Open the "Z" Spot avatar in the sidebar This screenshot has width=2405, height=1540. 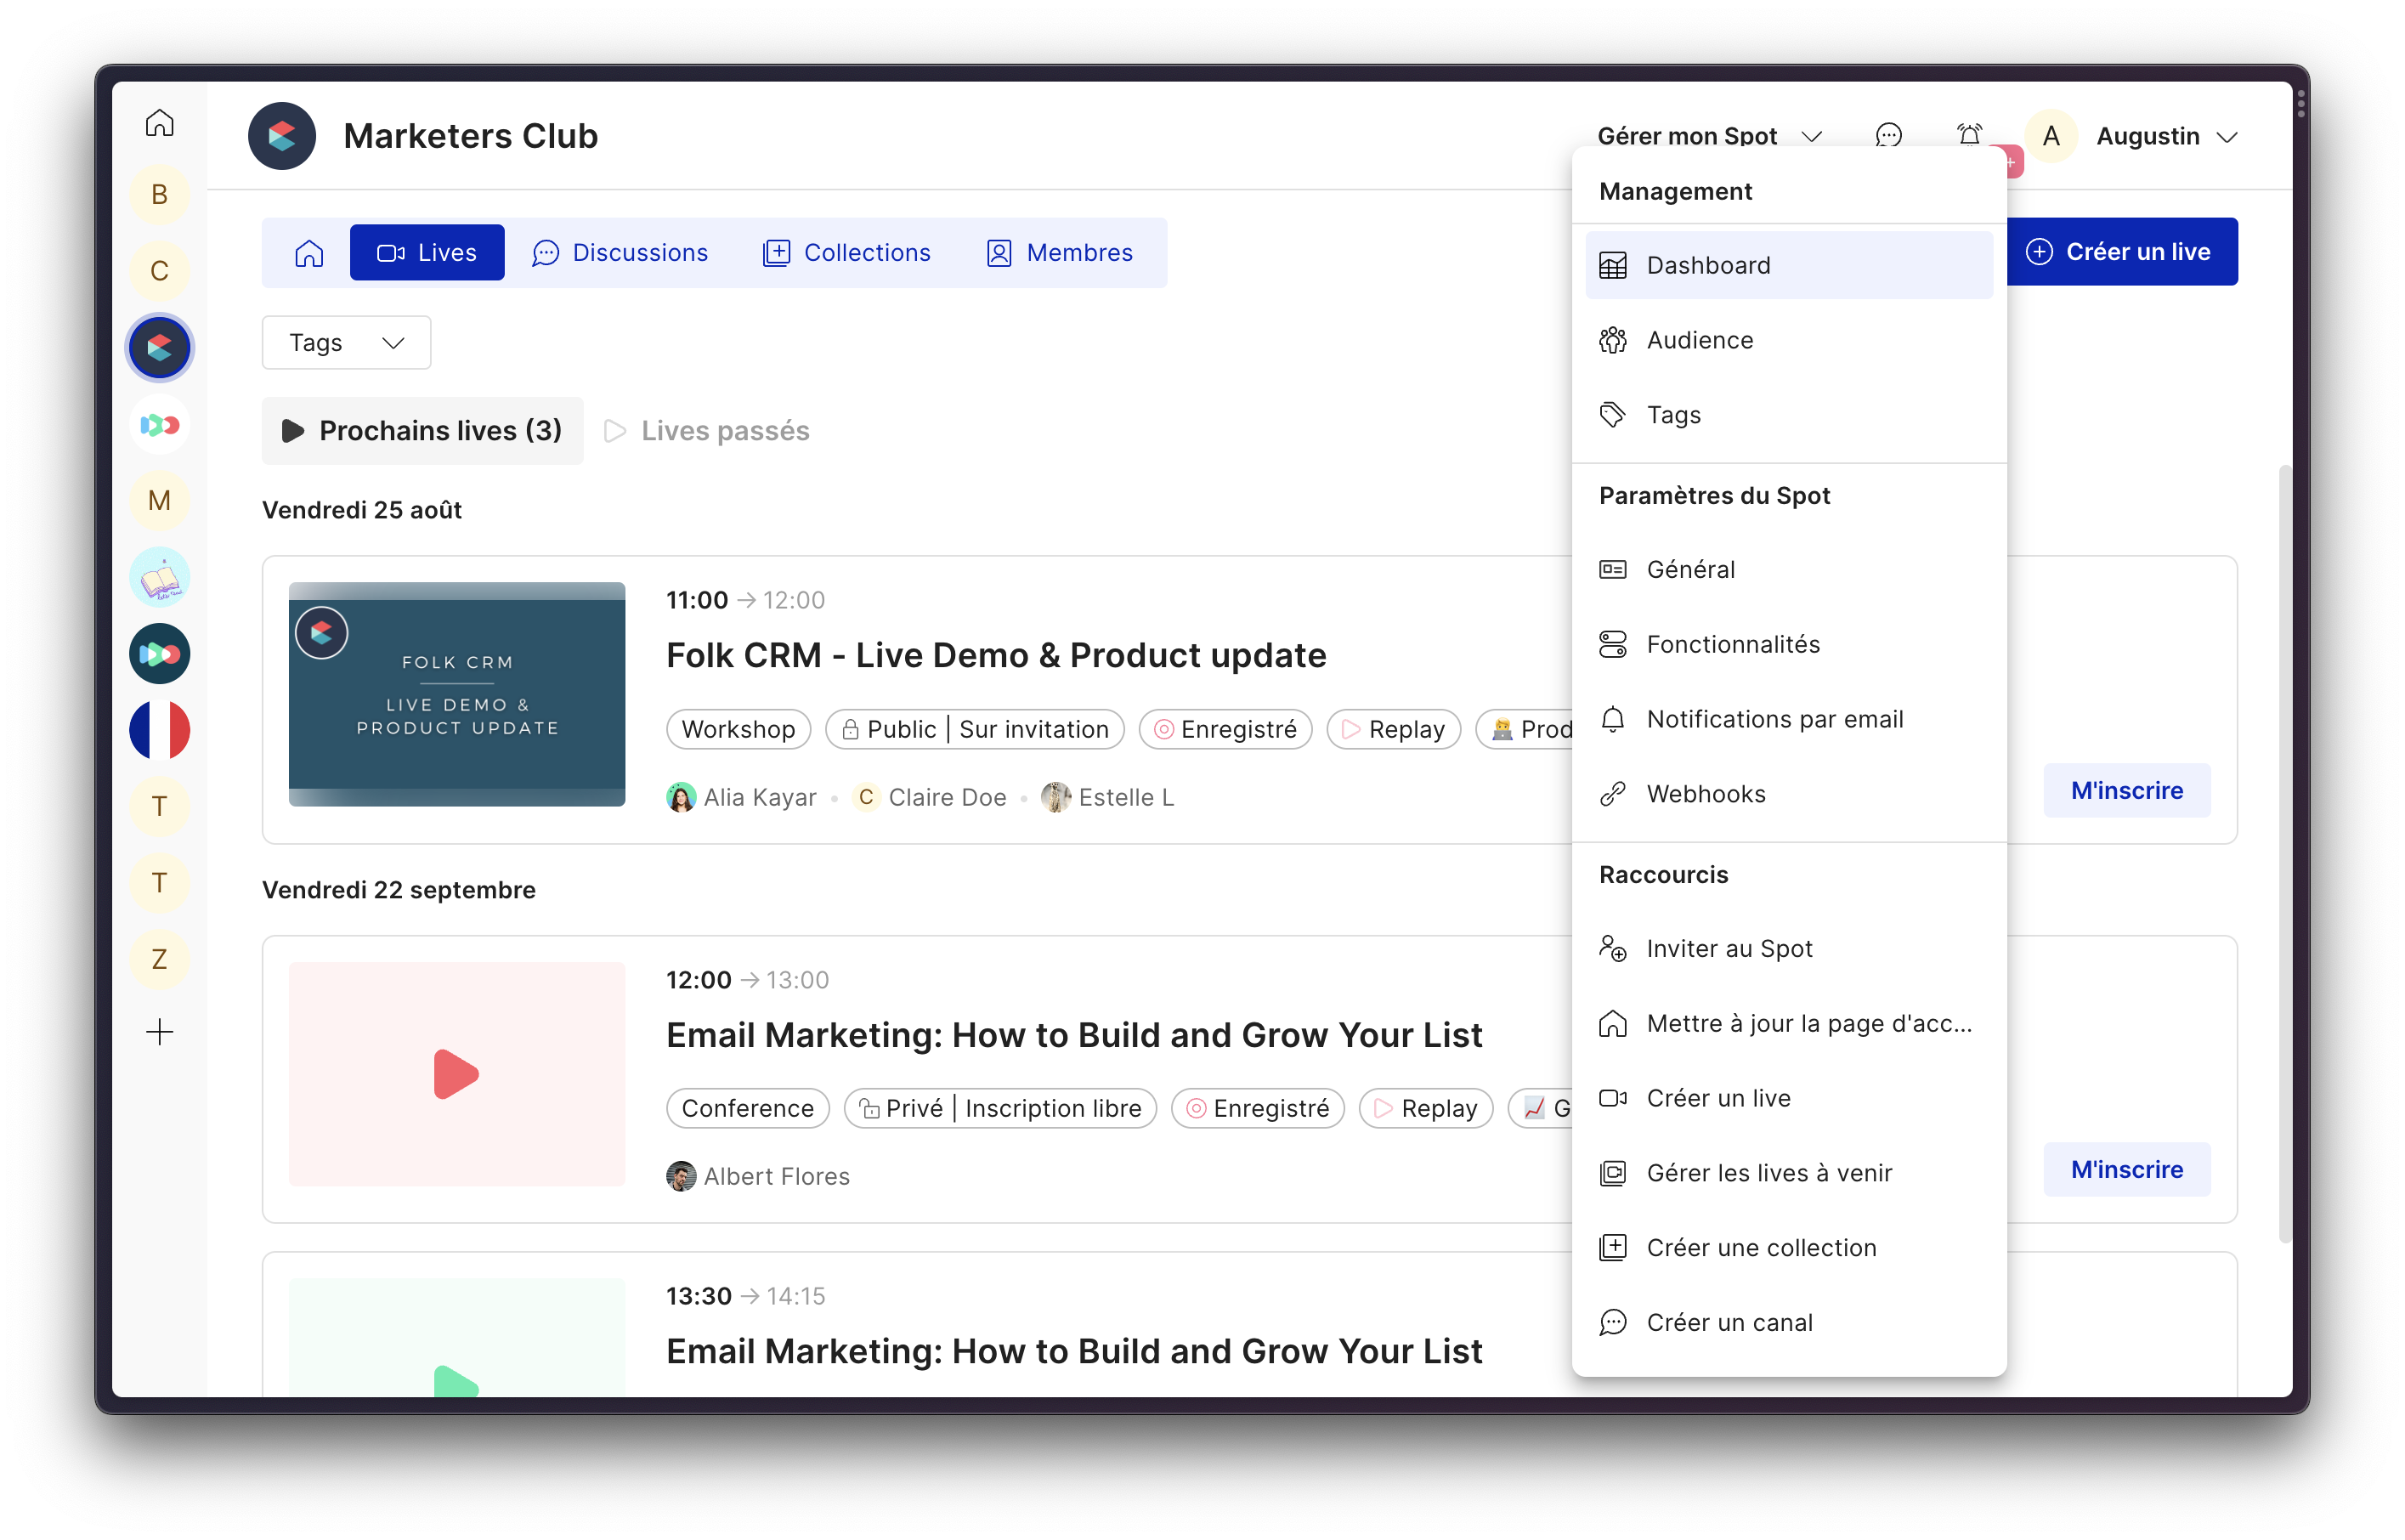[159, 958]
